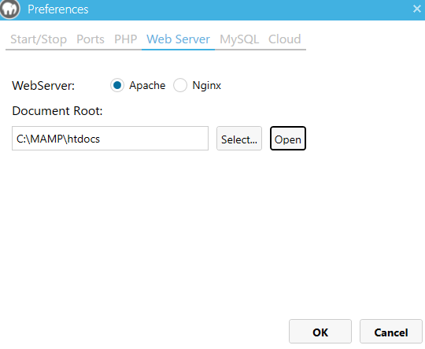Close the Preferences window with X

coord(417,9)
